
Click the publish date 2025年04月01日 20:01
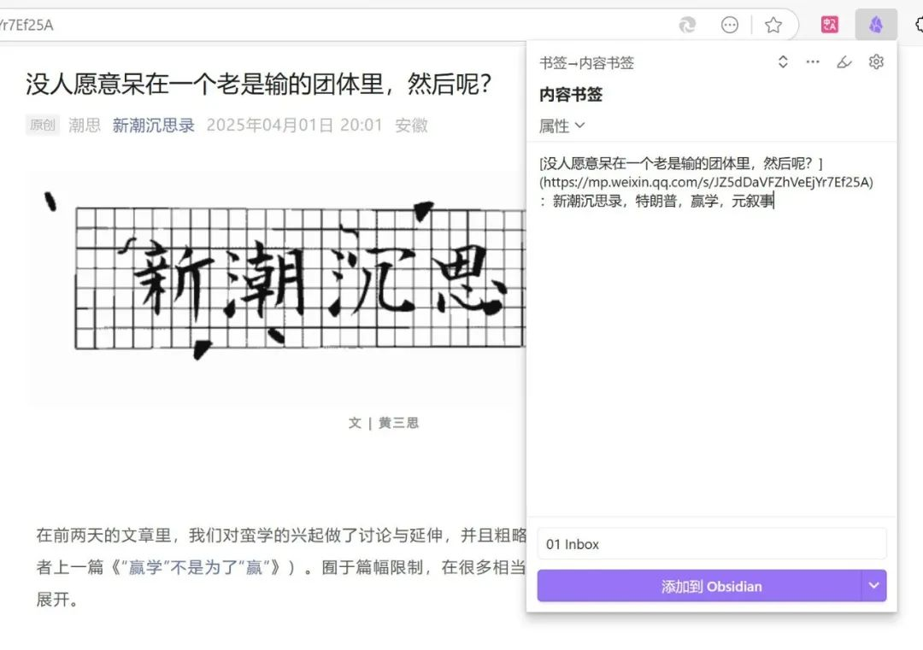294,126
